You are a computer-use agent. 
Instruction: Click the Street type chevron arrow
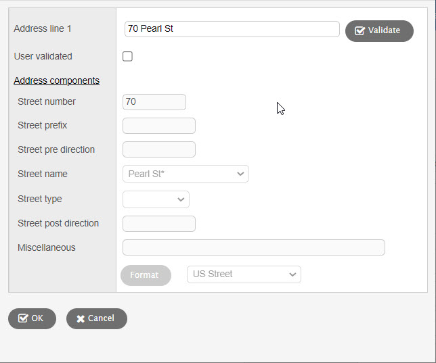pos(181,199)
